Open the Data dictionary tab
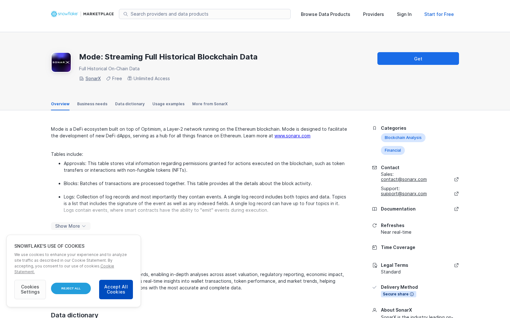Image resolution: width=510 pixels, height=318 pixels. tap(130, 104)
